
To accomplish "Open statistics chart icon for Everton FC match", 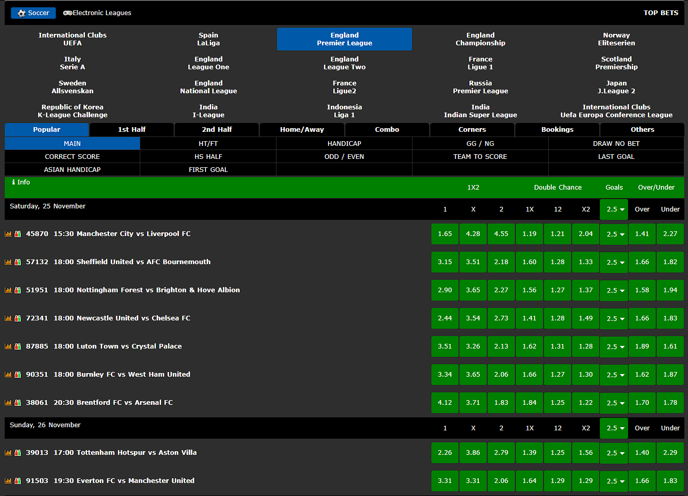I will pos(8,481).
